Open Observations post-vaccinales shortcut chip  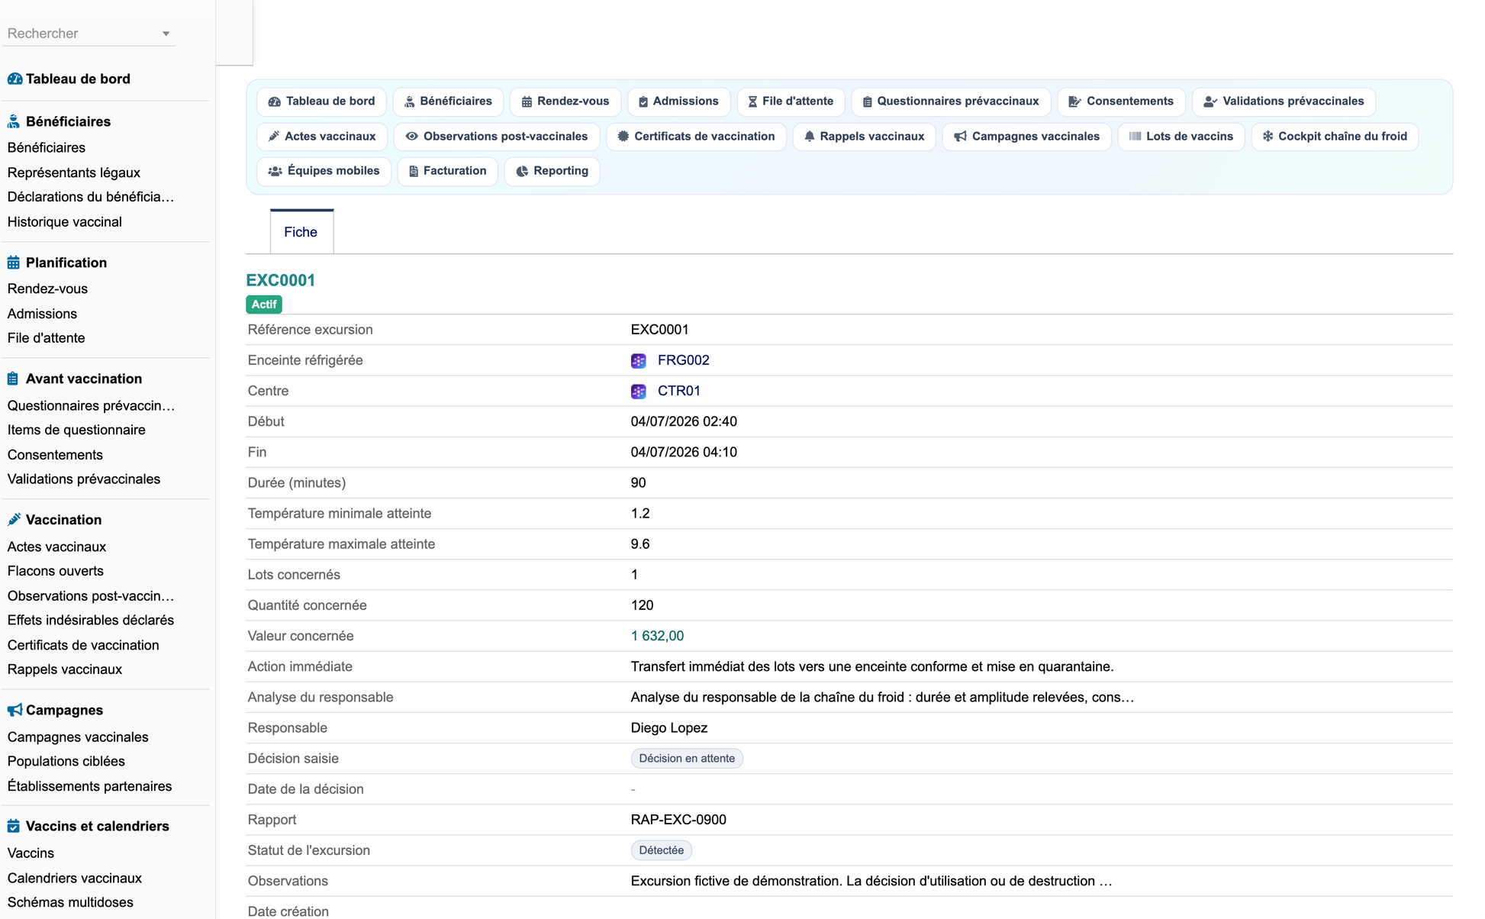497,137
